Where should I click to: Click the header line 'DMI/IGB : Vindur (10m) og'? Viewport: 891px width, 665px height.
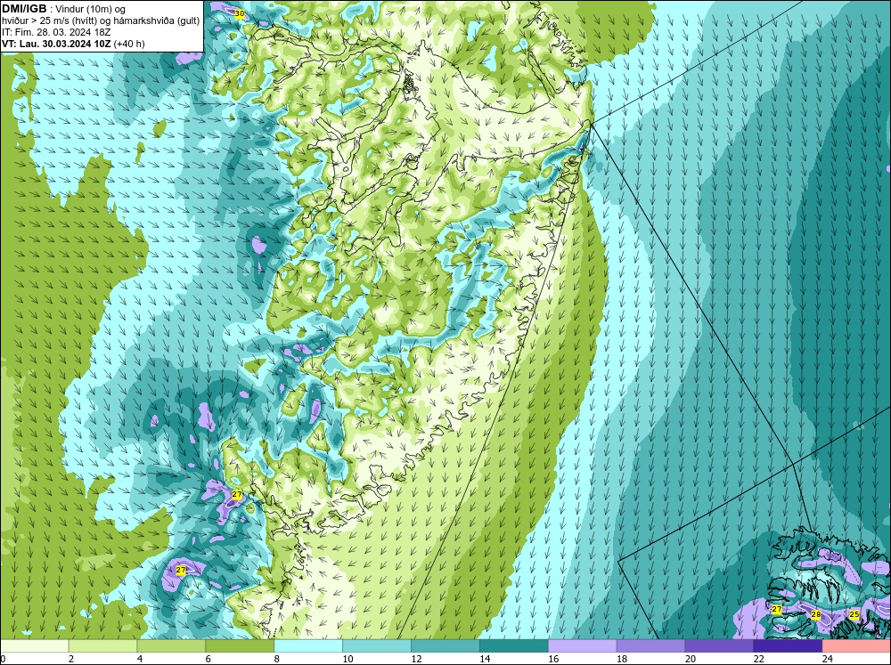pyautogui.click(x=63, y=9)
